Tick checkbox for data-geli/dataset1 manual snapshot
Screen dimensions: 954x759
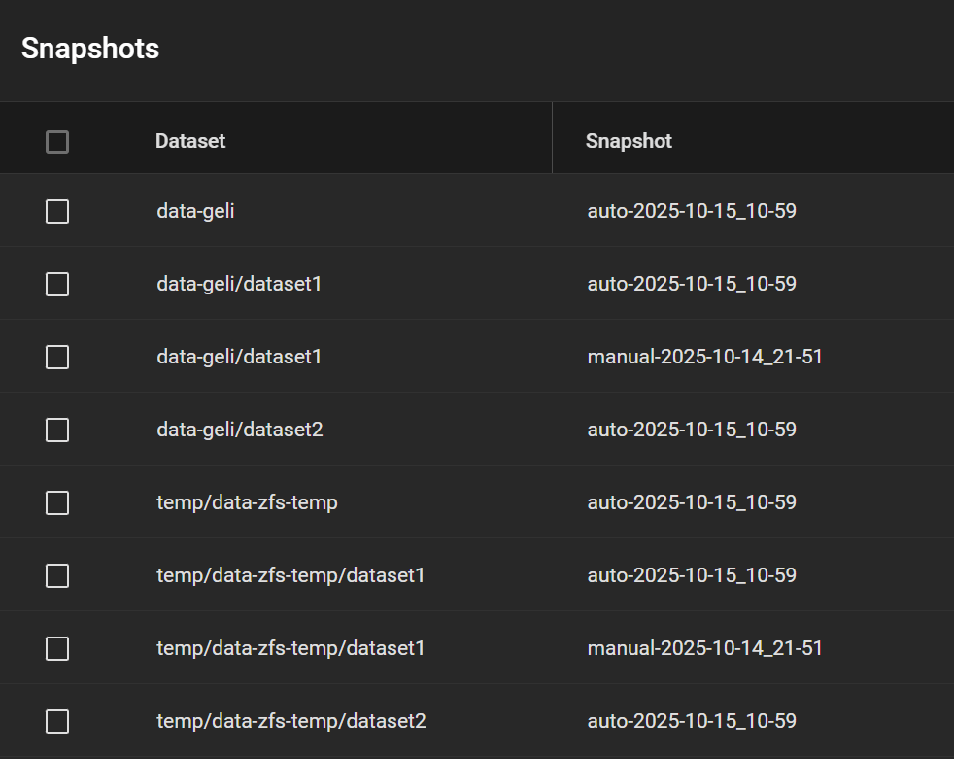pos(57,357)
